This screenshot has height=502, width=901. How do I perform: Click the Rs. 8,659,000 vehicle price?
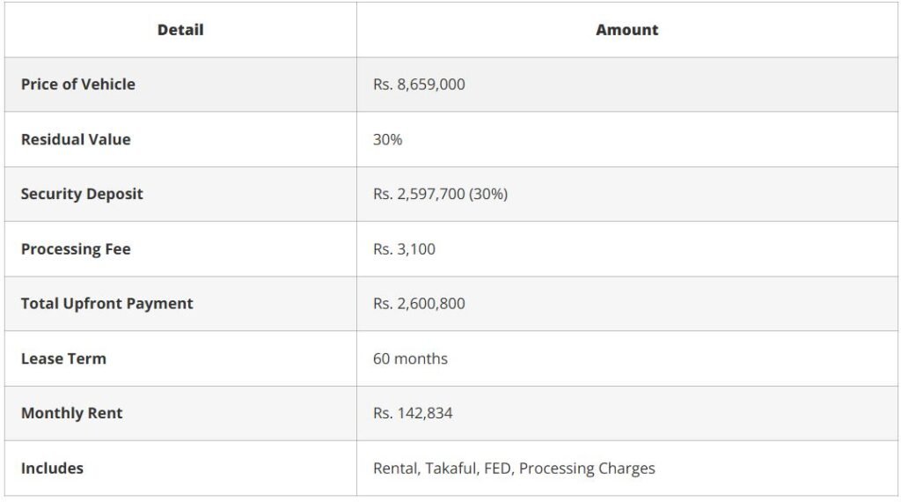click(419, 85)
